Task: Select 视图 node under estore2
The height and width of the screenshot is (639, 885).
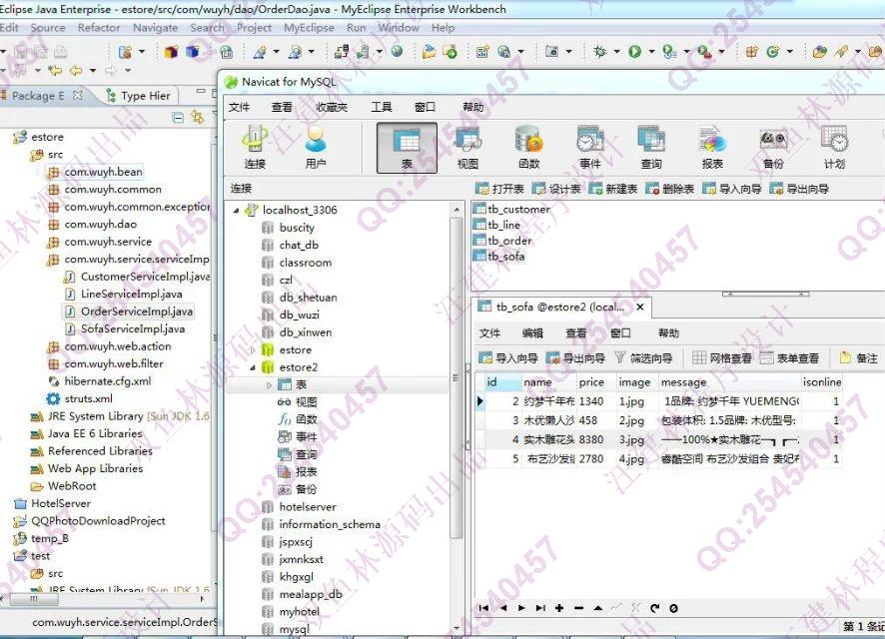Action: click(x=298, y=401)
